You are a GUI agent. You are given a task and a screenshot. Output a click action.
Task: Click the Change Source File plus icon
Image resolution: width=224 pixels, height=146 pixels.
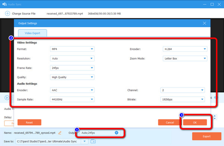(x=7, y=13)
